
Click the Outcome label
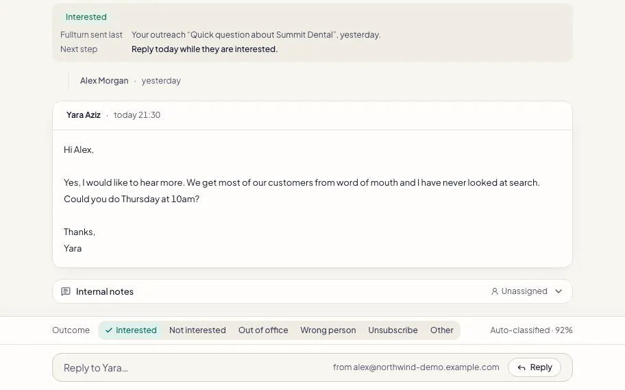(x=71, y=330)
